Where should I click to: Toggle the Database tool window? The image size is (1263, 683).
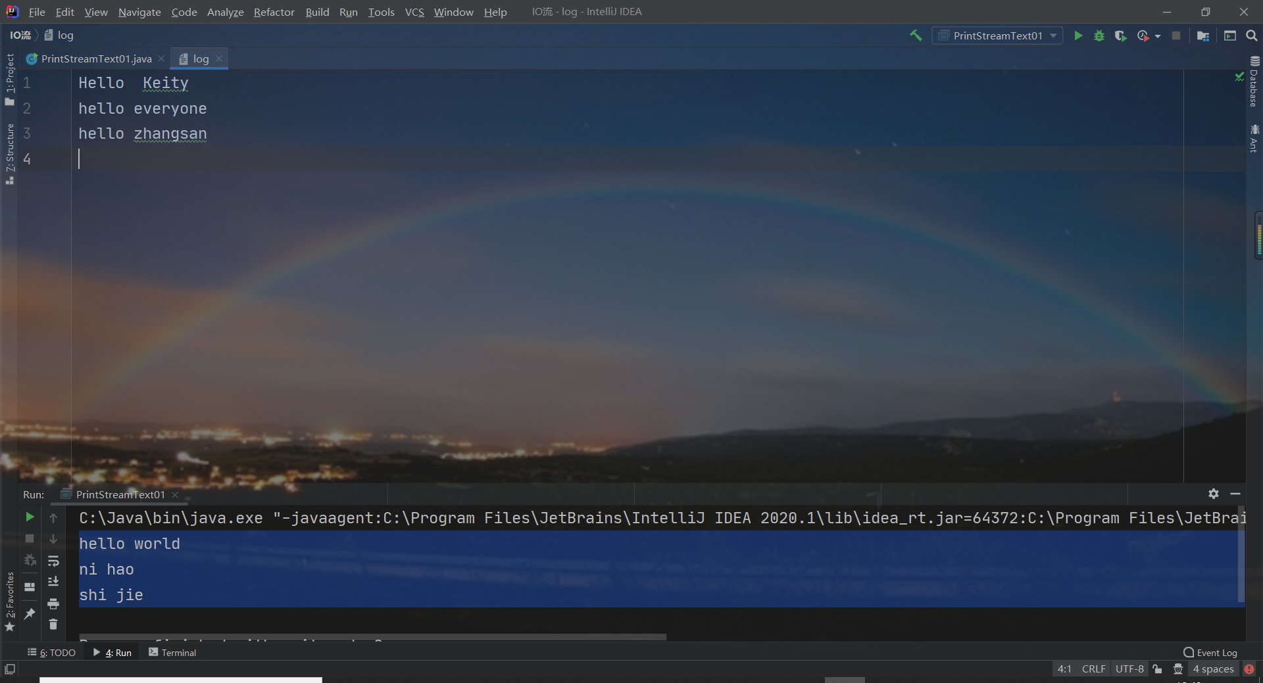[1254, 82]
